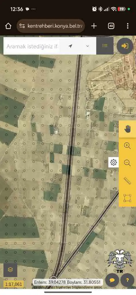
Task: Tap the login arrow button
Action: tap(125, 46)
